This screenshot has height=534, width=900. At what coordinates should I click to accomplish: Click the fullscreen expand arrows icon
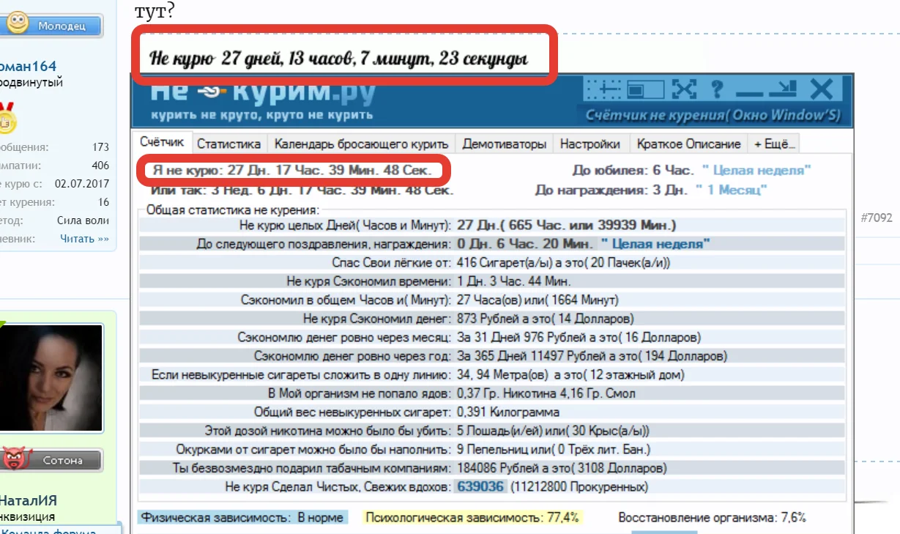click(x=684, y=89)
